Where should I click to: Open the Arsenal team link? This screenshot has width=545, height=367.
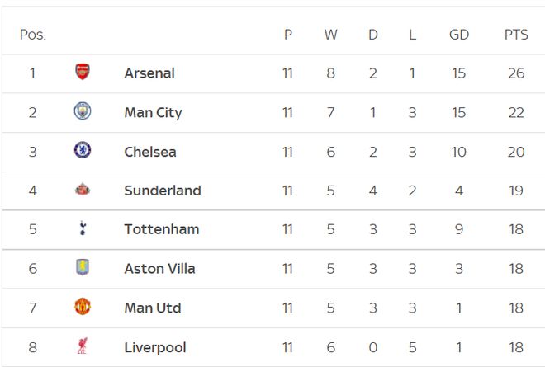(149, 73)
